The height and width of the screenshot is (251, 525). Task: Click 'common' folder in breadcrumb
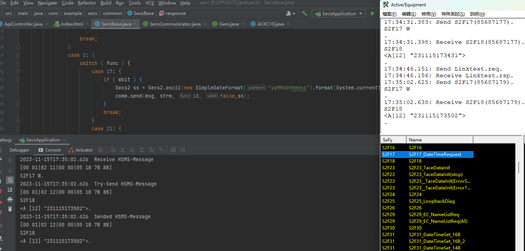(x=112, y=13)
